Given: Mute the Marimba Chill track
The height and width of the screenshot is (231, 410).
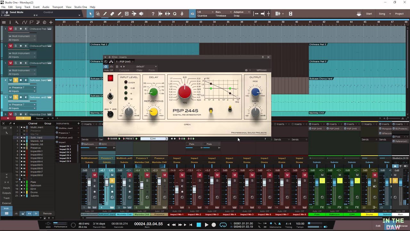Looking at the screenshot, I should (x=11, y=114).
